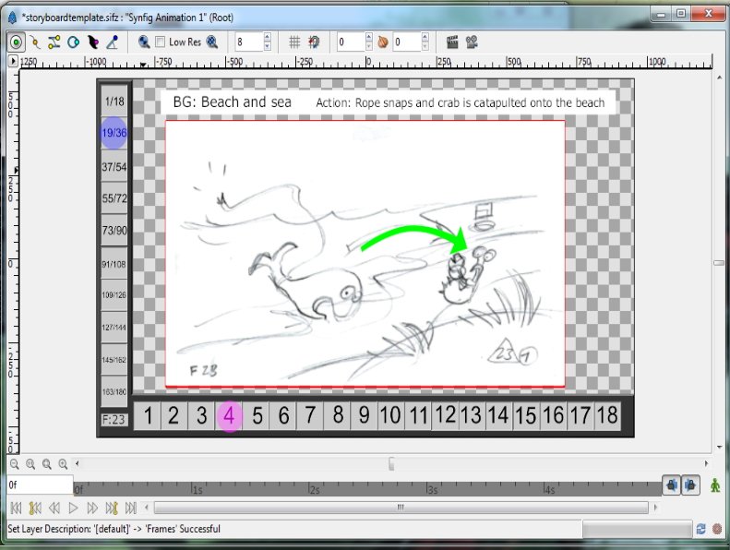Toggle the position handles display icon
This screenshot has height=550, width=730.
(16, 42)
